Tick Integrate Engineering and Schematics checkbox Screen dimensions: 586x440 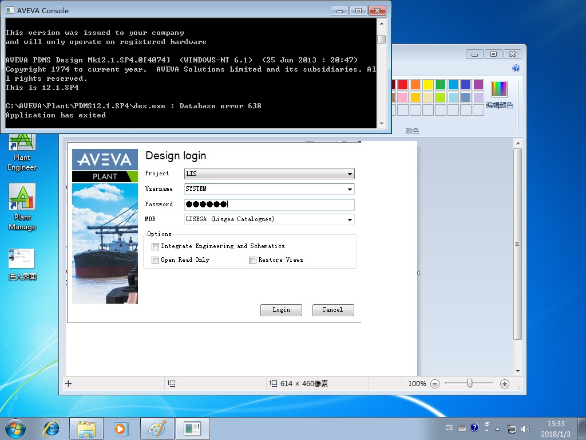(x=155, y=246)
